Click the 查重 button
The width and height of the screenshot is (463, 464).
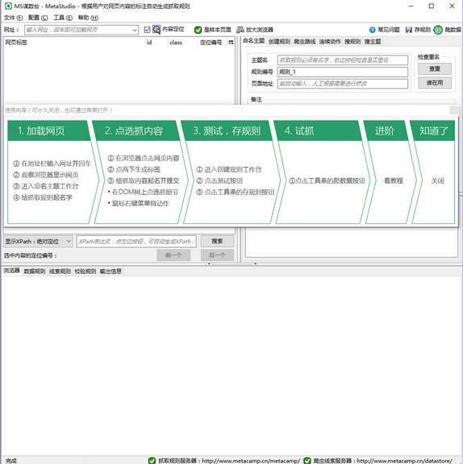[435, 68]
